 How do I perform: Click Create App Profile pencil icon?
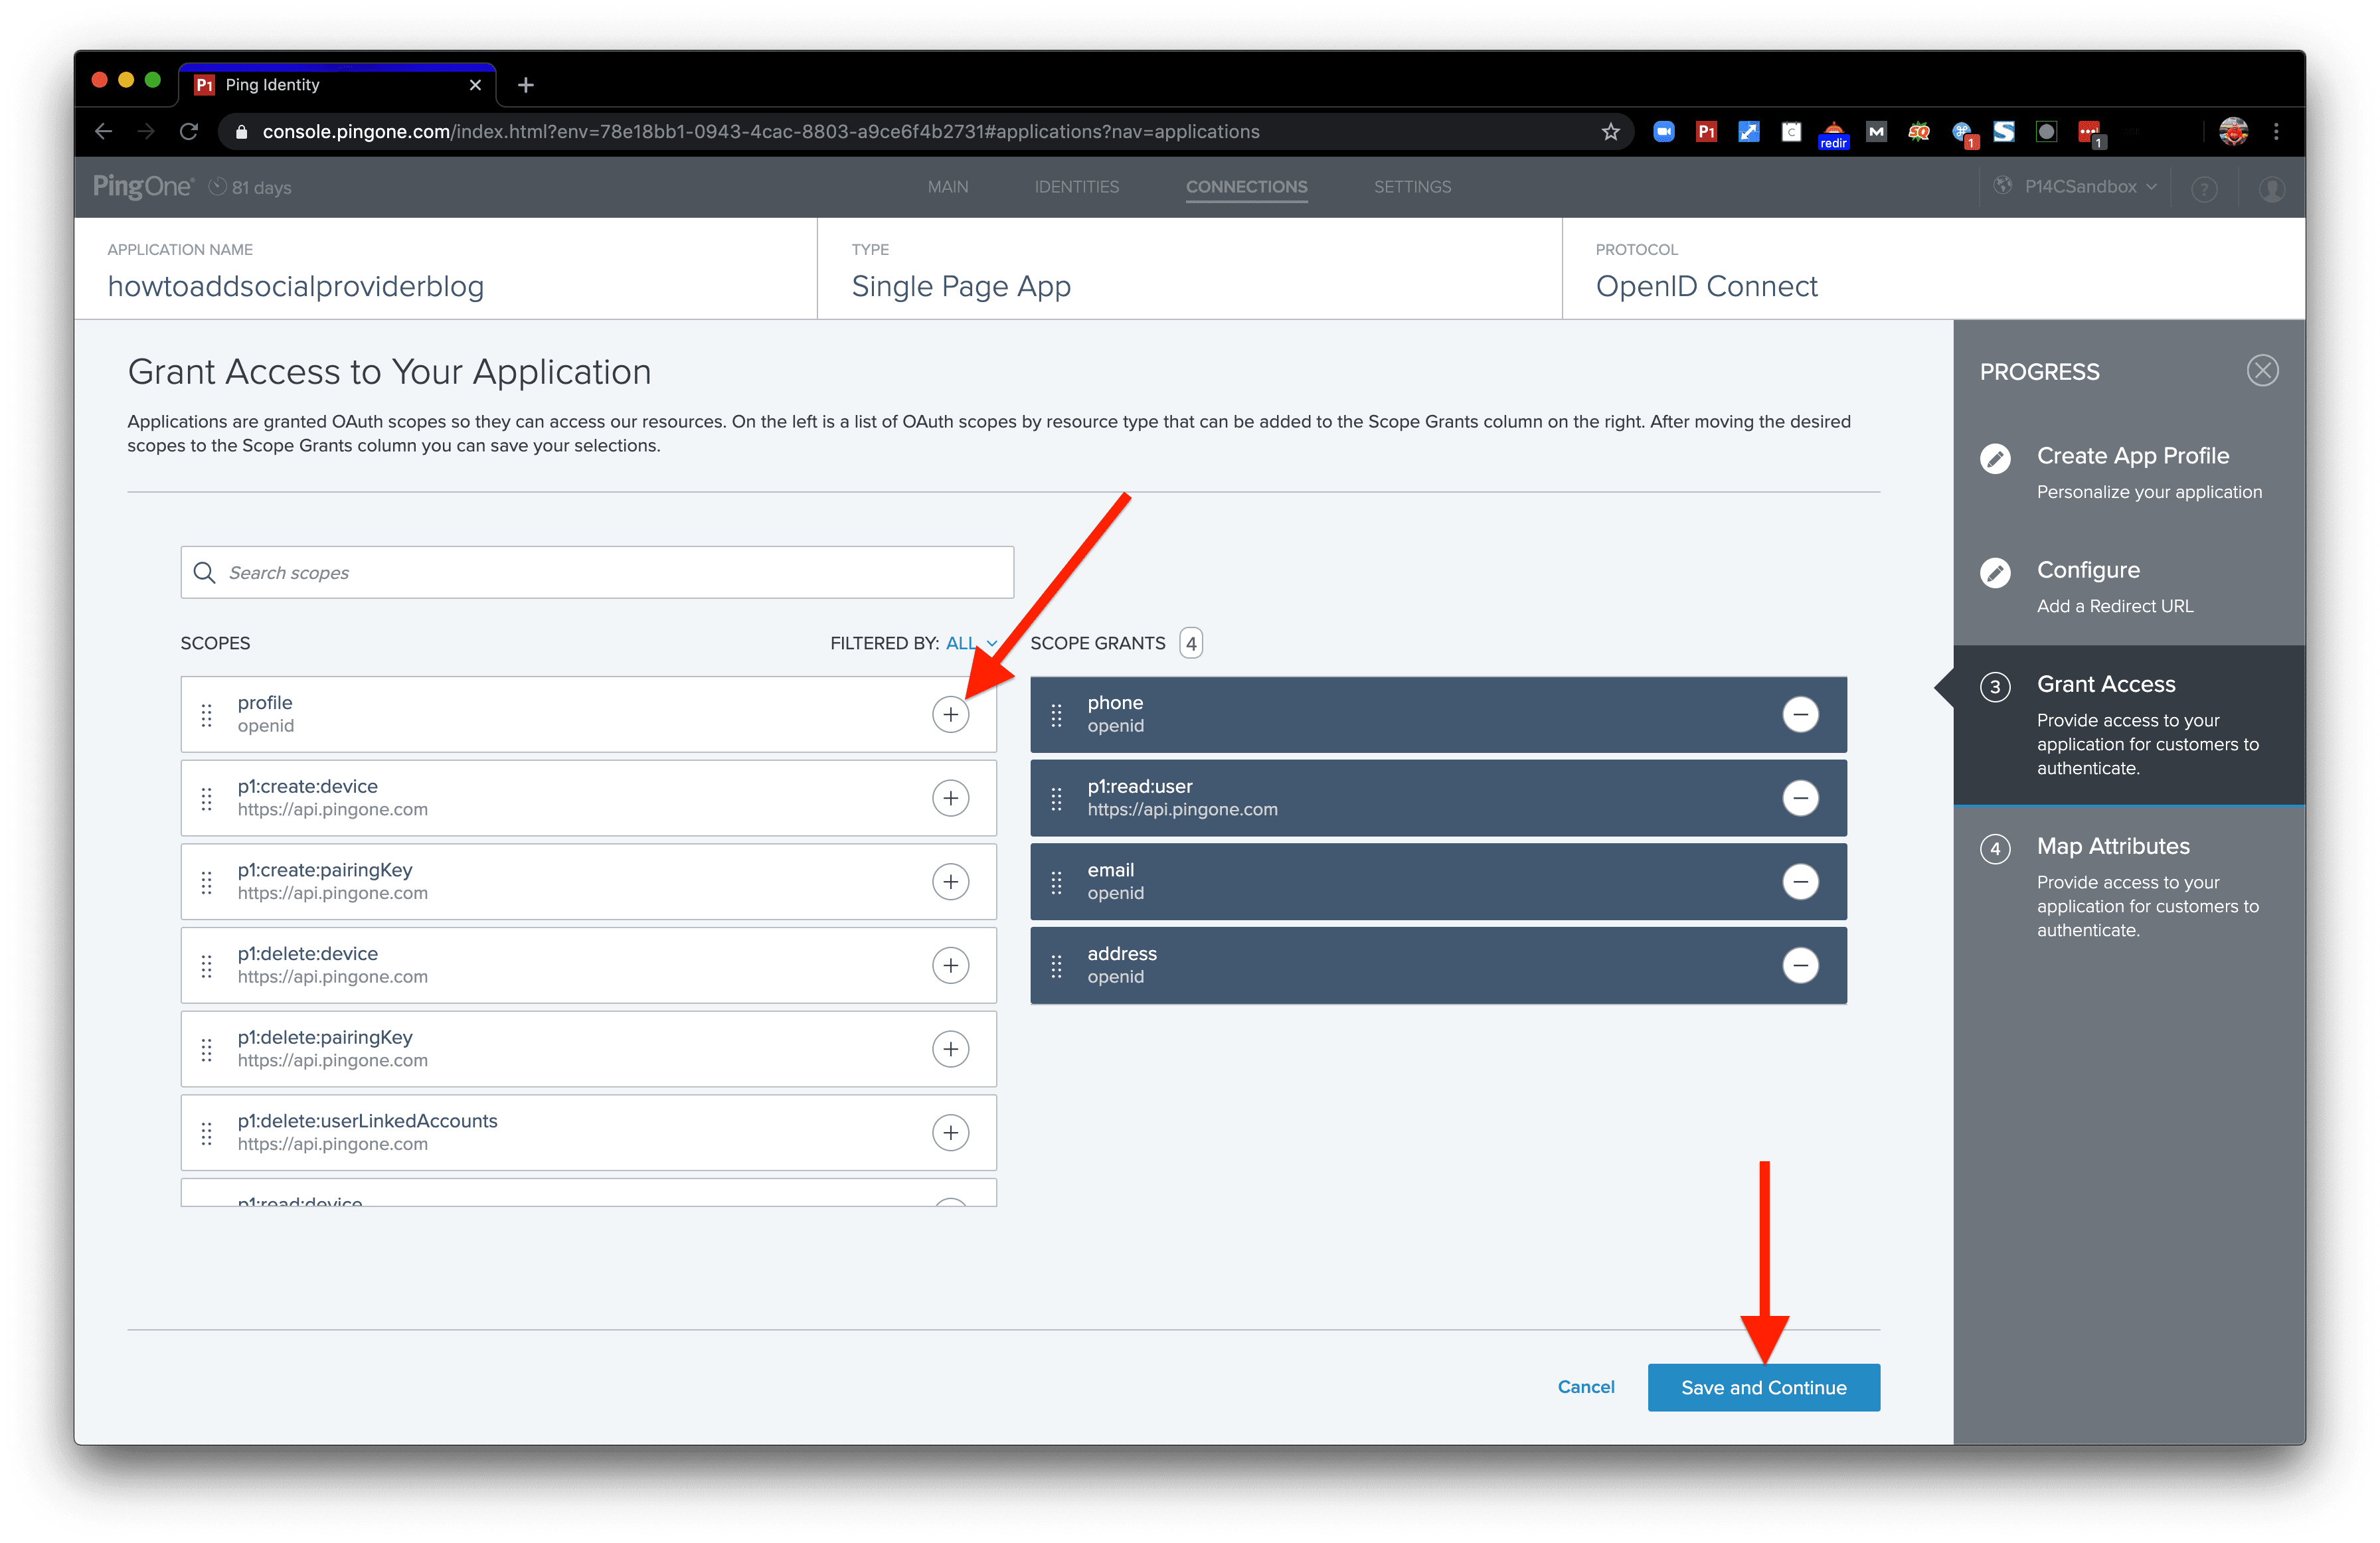click(x=1995, y=458)
